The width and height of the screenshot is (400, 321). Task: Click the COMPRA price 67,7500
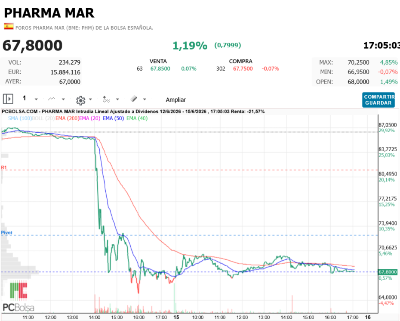coord(243,69)
